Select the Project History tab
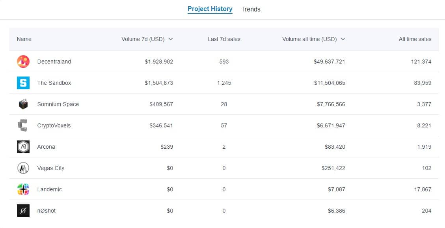Image resolution: width=445 pixels, height=228 pixels. point(210,9)
